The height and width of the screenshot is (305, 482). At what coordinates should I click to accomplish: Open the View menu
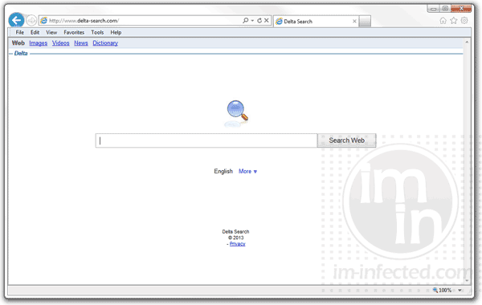51,32
